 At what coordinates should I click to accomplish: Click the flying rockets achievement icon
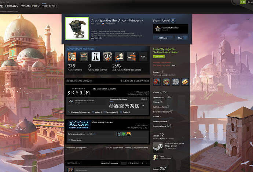(x=131, y=56)
